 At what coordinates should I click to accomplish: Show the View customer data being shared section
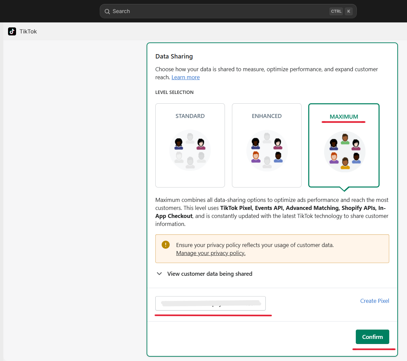(210, 274)
